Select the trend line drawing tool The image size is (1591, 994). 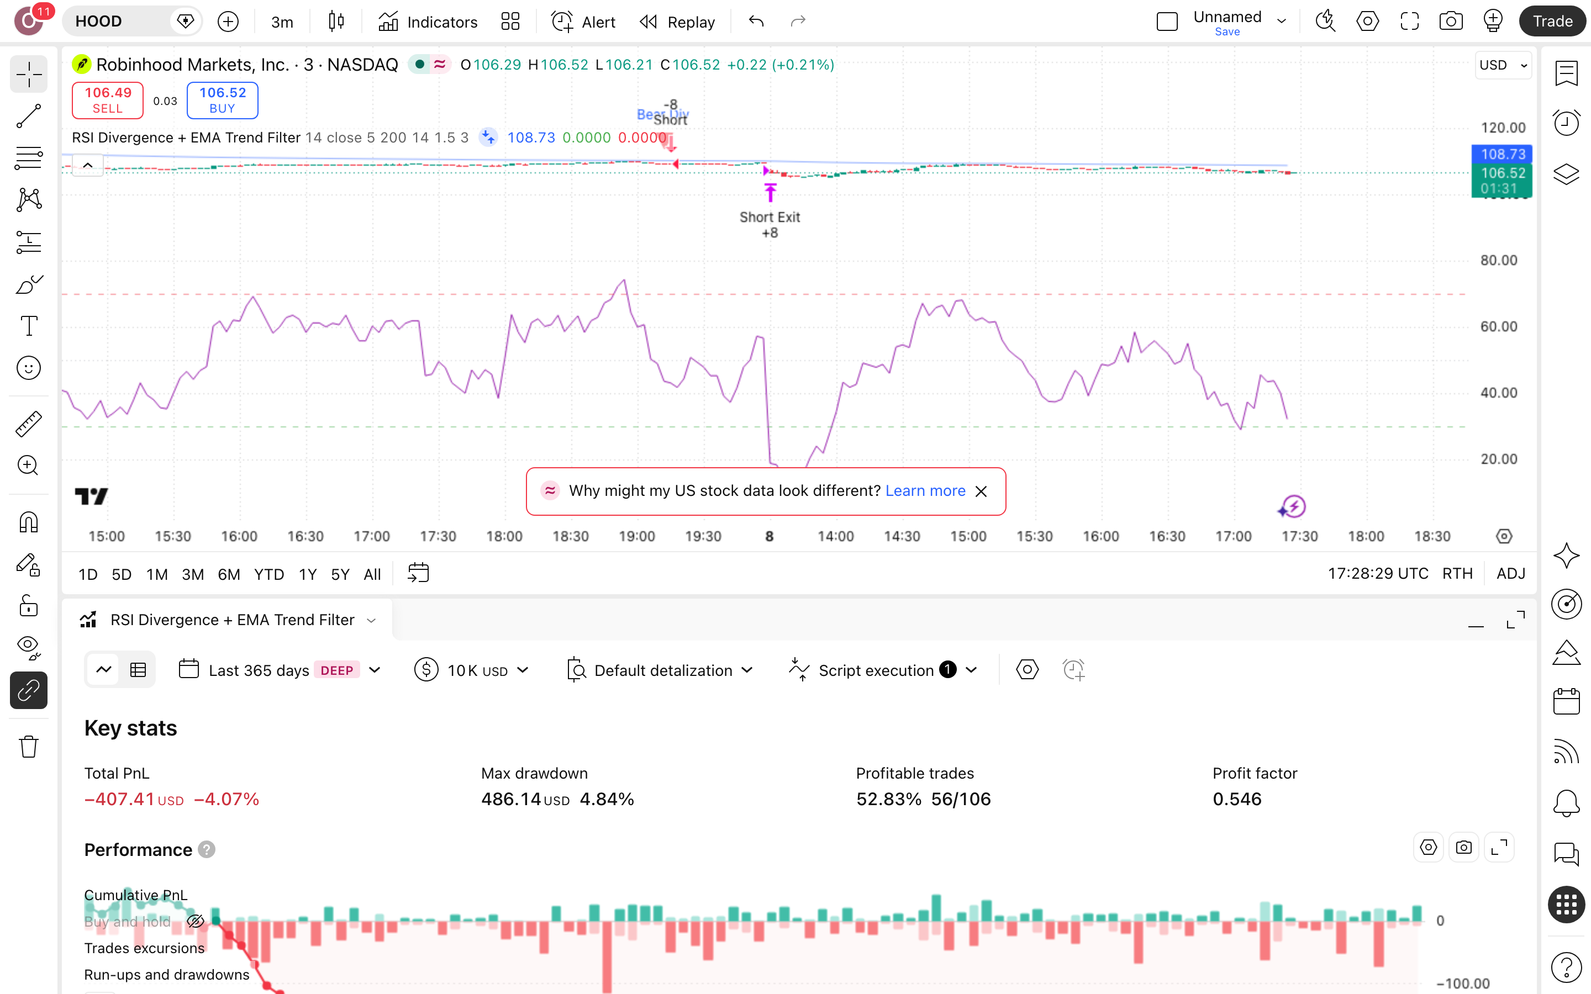(28, 116)
